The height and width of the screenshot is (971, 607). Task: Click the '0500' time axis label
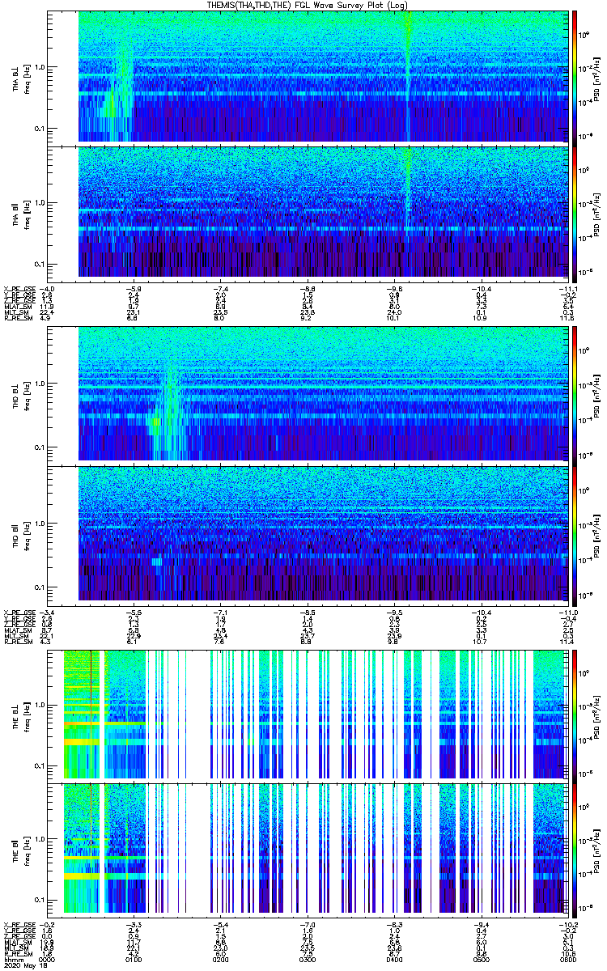pyautogui.click(x=481, y=960)
